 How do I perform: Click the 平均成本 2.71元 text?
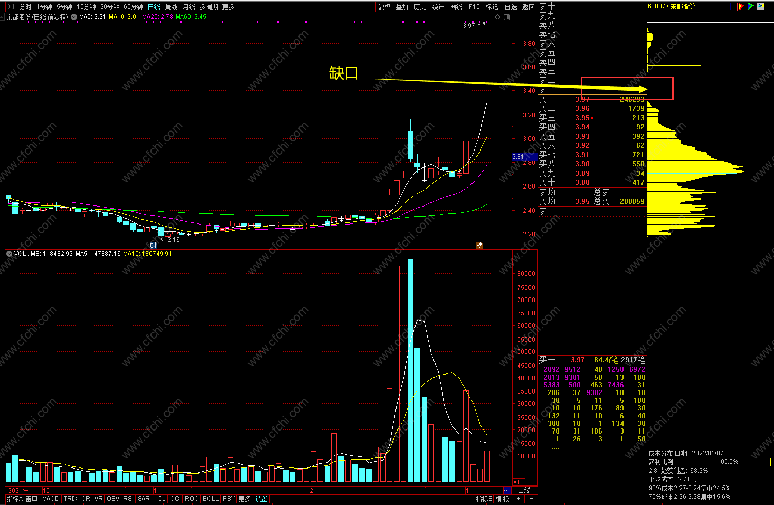(672, 479)
